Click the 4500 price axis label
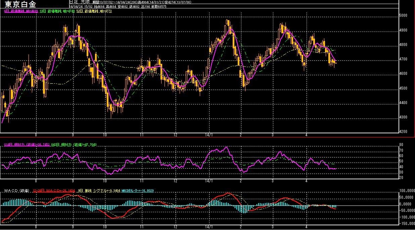 403,88
